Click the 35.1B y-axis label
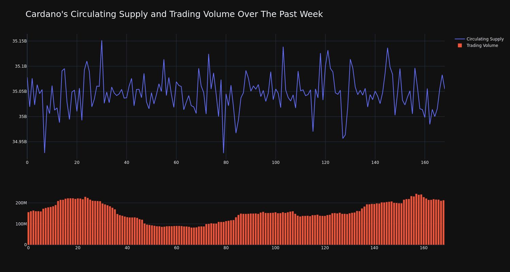Screen dimensions: 510x272 click(21, 66)
